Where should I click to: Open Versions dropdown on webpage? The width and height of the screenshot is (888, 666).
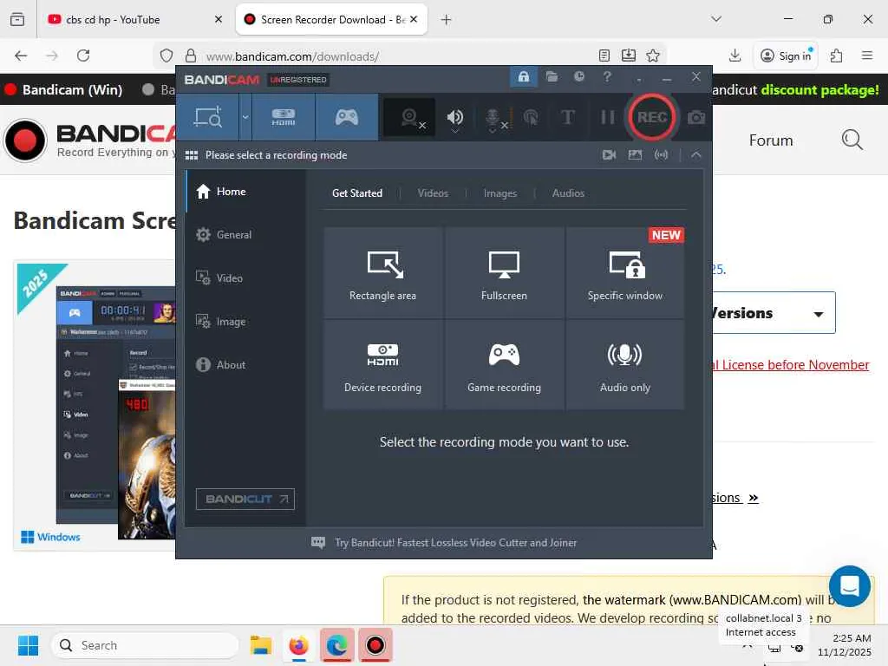[x=774, y=313]
